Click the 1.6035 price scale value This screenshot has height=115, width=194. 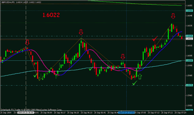click(x=189, y=26)
